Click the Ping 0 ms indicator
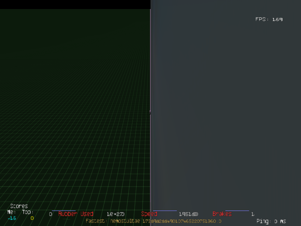Viewport: 301px width, 226px height. [x=271, y=221]
